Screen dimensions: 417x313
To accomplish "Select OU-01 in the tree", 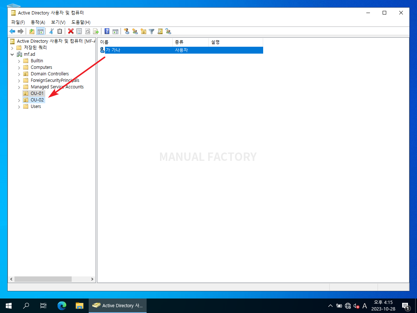I will click(37, 93).
